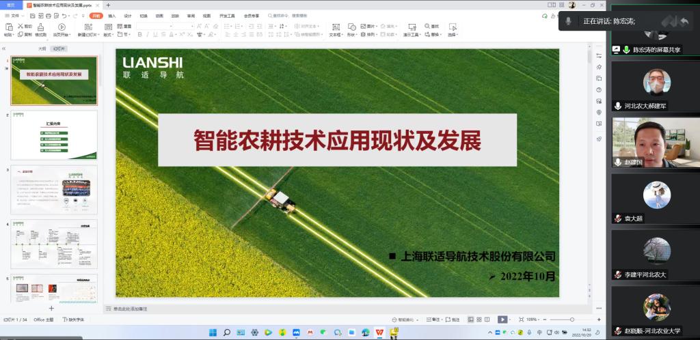Open the Section (节) dropdown
This screenshot has width=700, height=340.
(x=124, y=34)
